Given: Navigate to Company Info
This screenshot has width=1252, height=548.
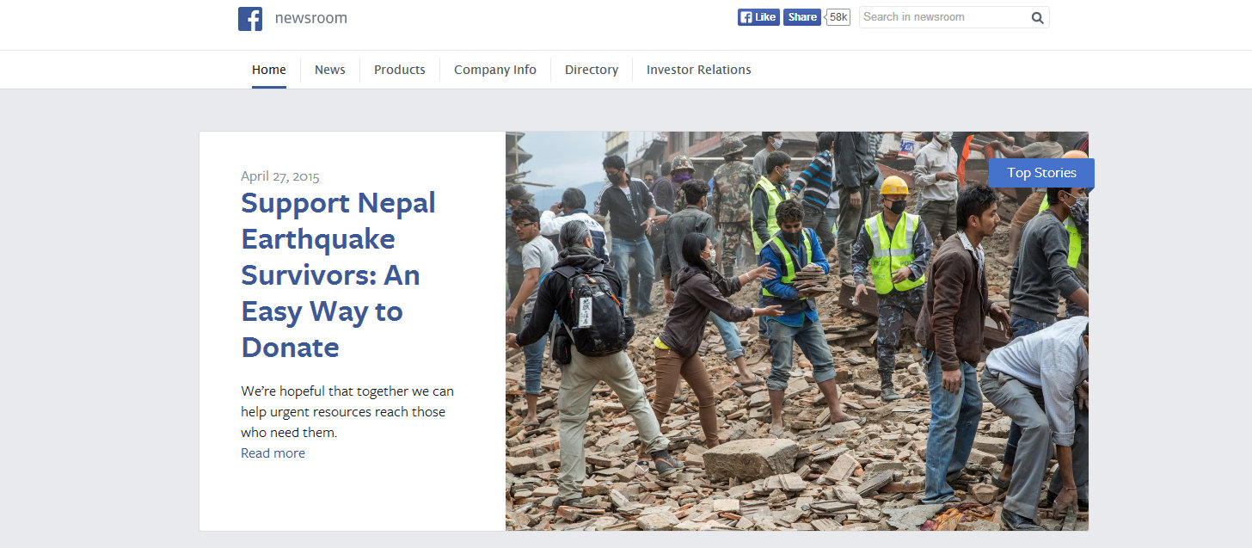Looking at the screenshot, I should tap(495, 70).
